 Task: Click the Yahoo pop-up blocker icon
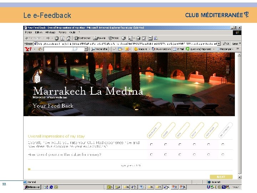(120, 49)
